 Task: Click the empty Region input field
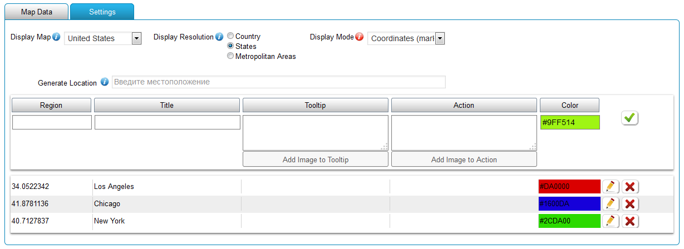[x=52, y=122]
